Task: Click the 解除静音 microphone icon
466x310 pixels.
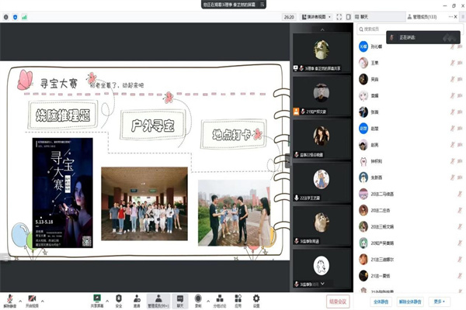Action: [x=9, y=298]
